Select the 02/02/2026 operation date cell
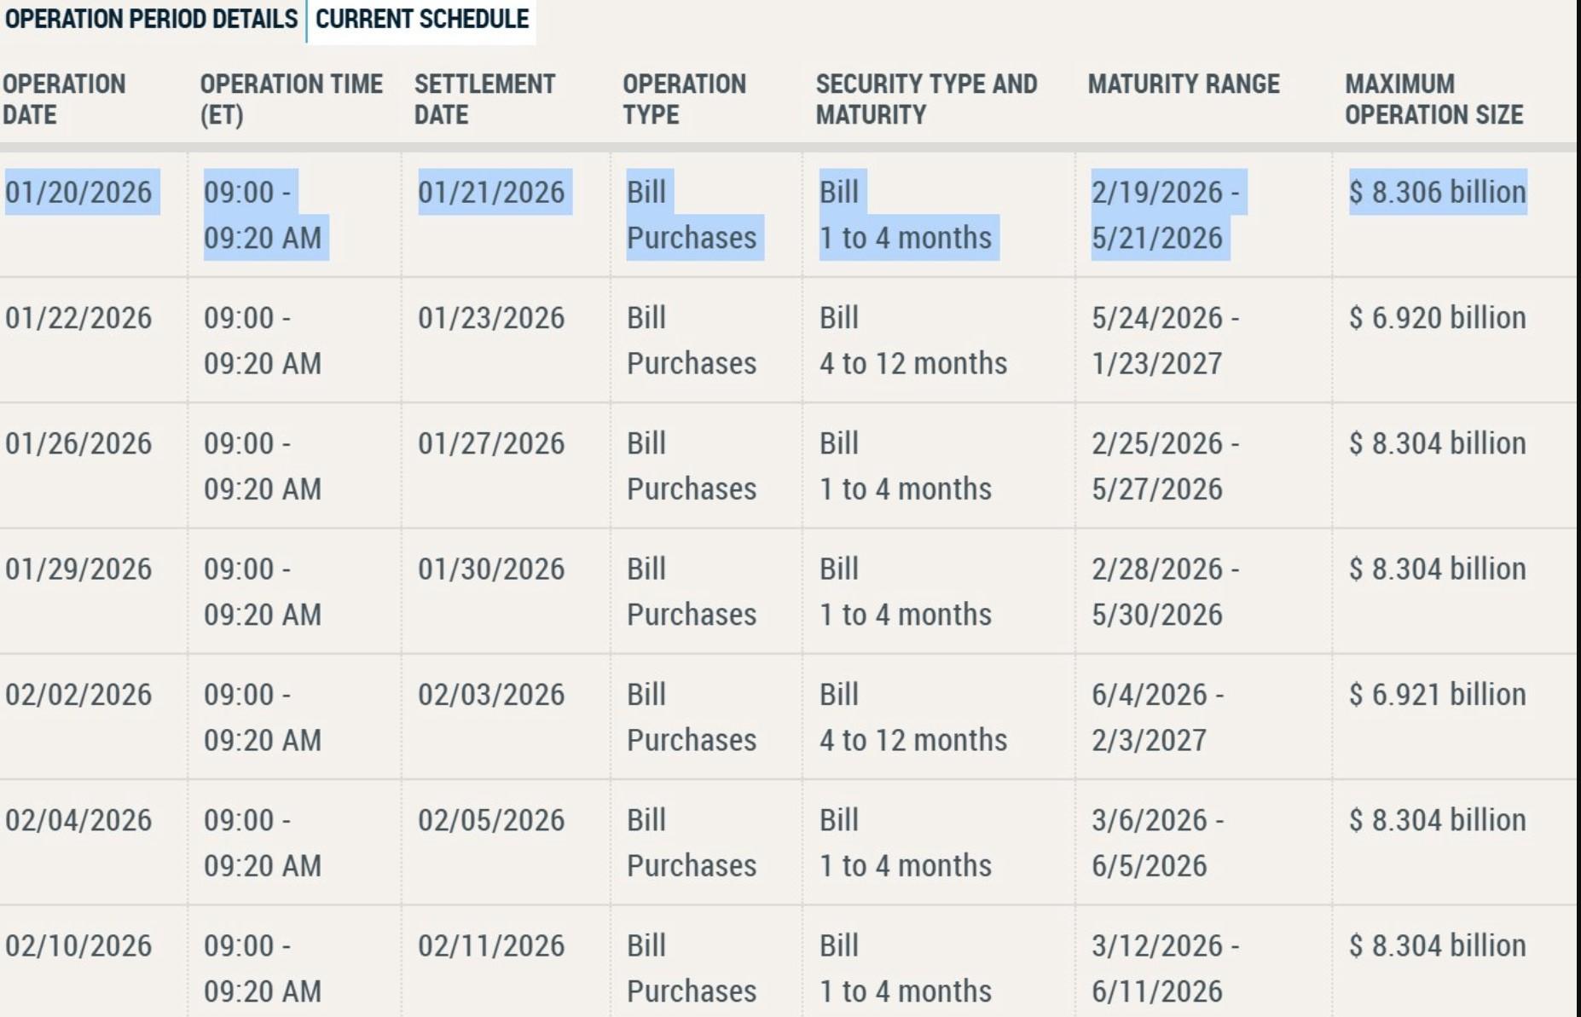Viewport: 1581px width, 1017px height. 78,695
